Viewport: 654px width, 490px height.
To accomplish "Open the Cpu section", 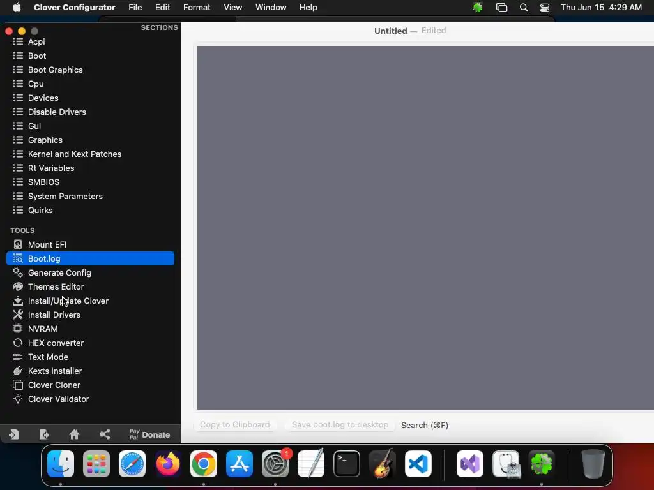I will [90, 84].
